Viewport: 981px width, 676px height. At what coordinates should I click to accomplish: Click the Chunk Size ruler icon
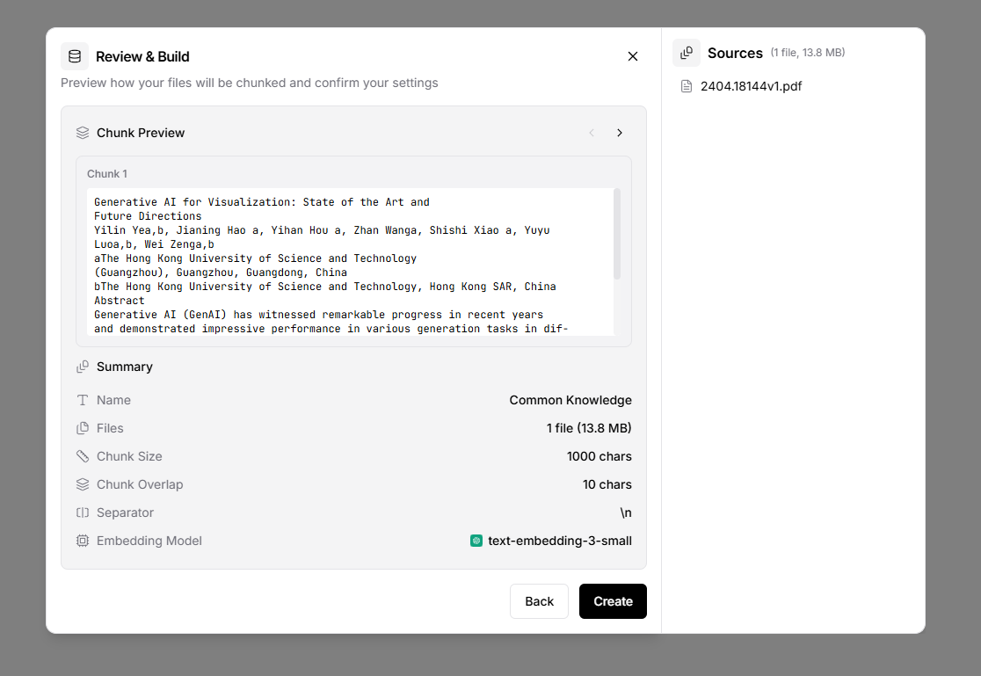click(x=83, y=456)
